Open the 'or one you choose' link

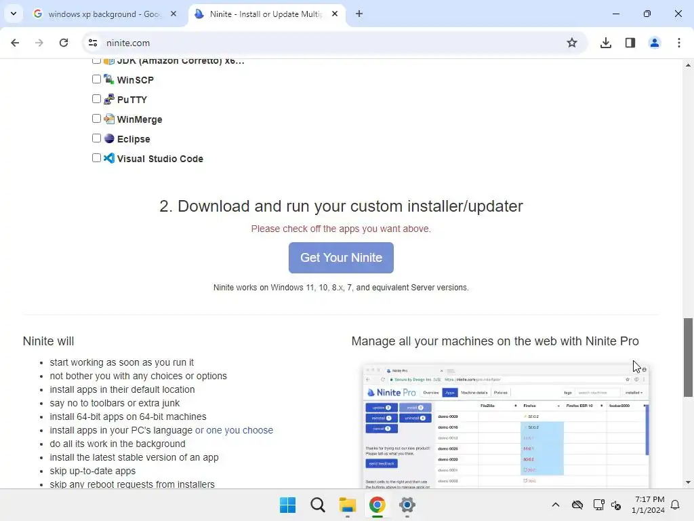click(234, 430)
